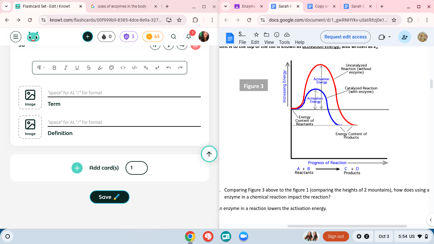Image resolution: width=434 pixels, height=244 pixels.
Task: Open the Docs side panel arrow
Action: [x=431, y=220]
